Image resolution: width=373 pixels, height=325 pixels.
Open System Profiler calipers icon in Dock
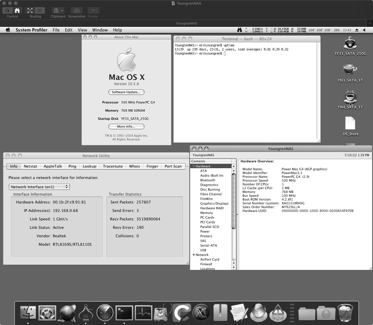click(86, 312)
